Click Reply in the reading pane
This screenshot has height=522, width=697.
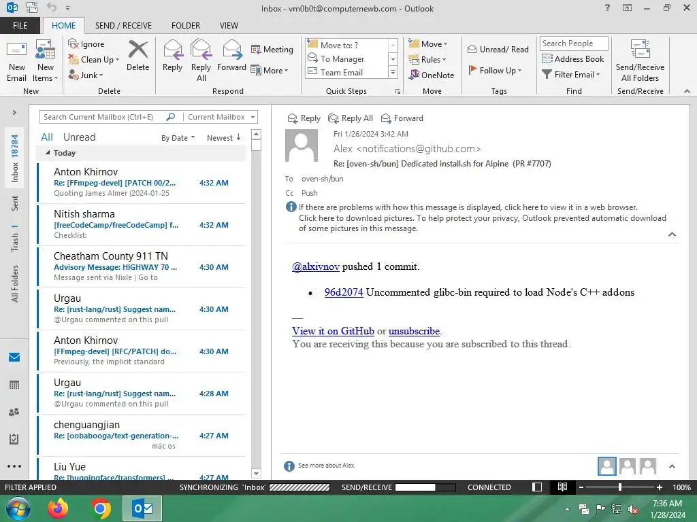304,118
